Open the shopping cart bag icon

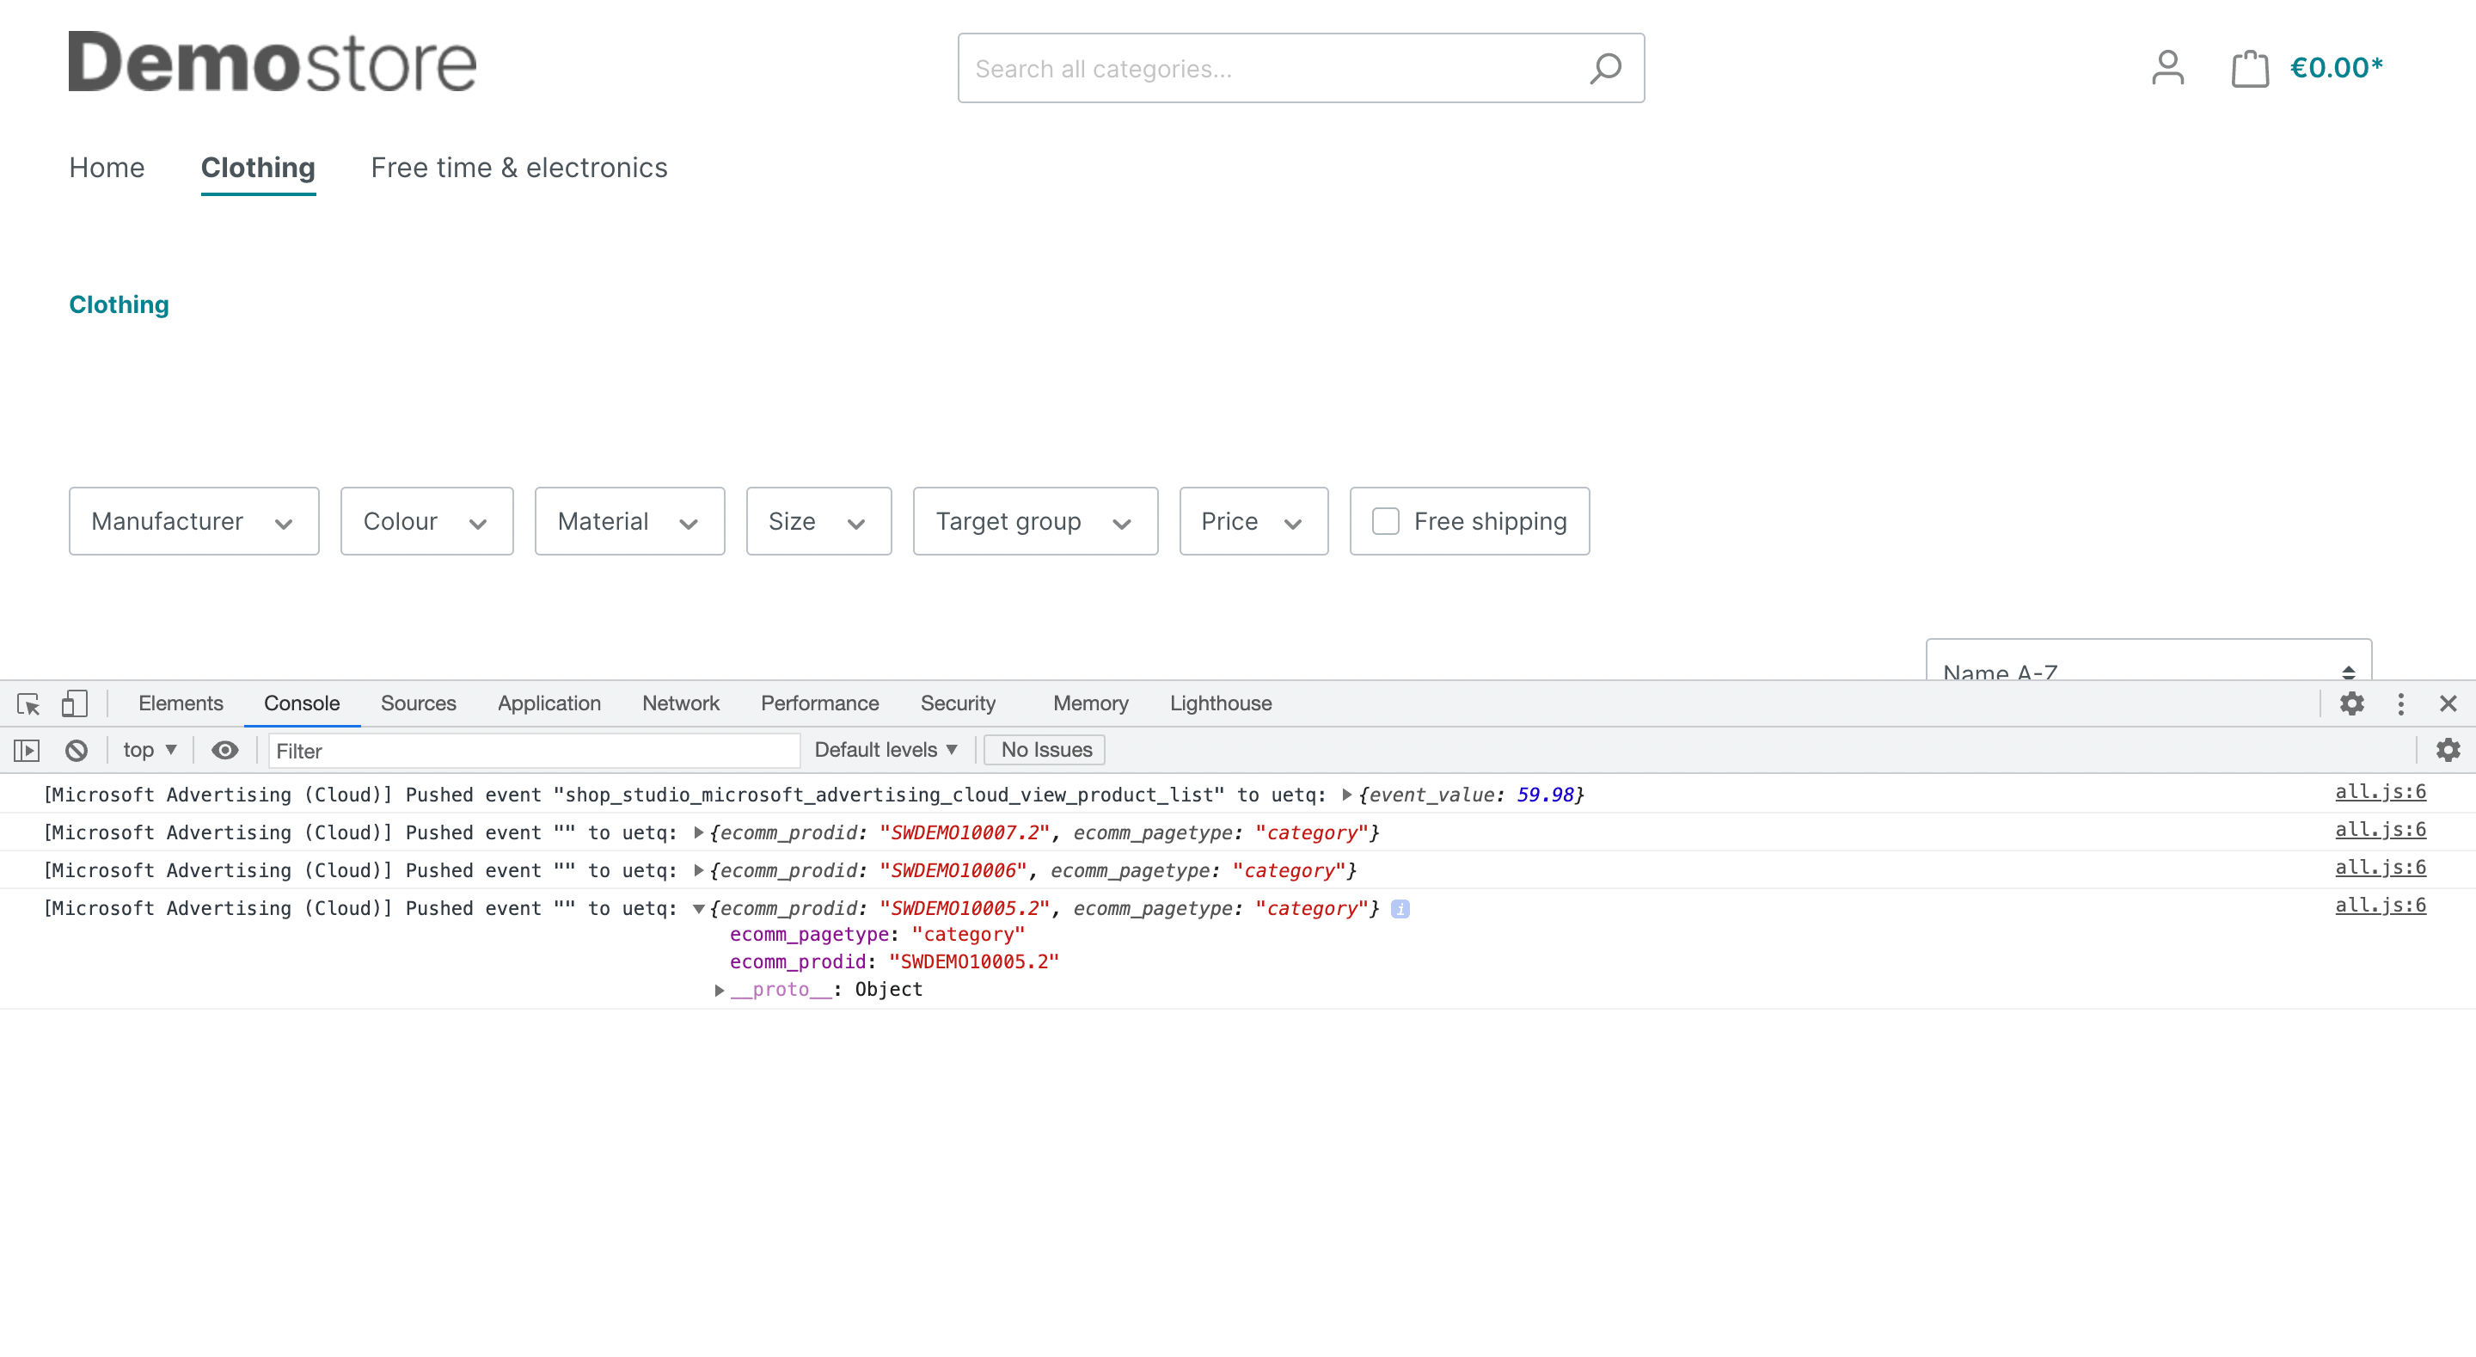click(2249, 68)
